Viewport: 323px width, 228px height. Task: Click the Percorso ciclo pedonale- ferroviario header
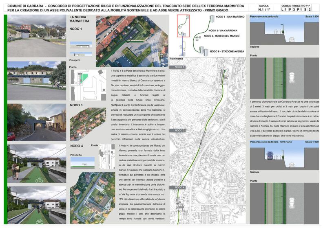271,142
